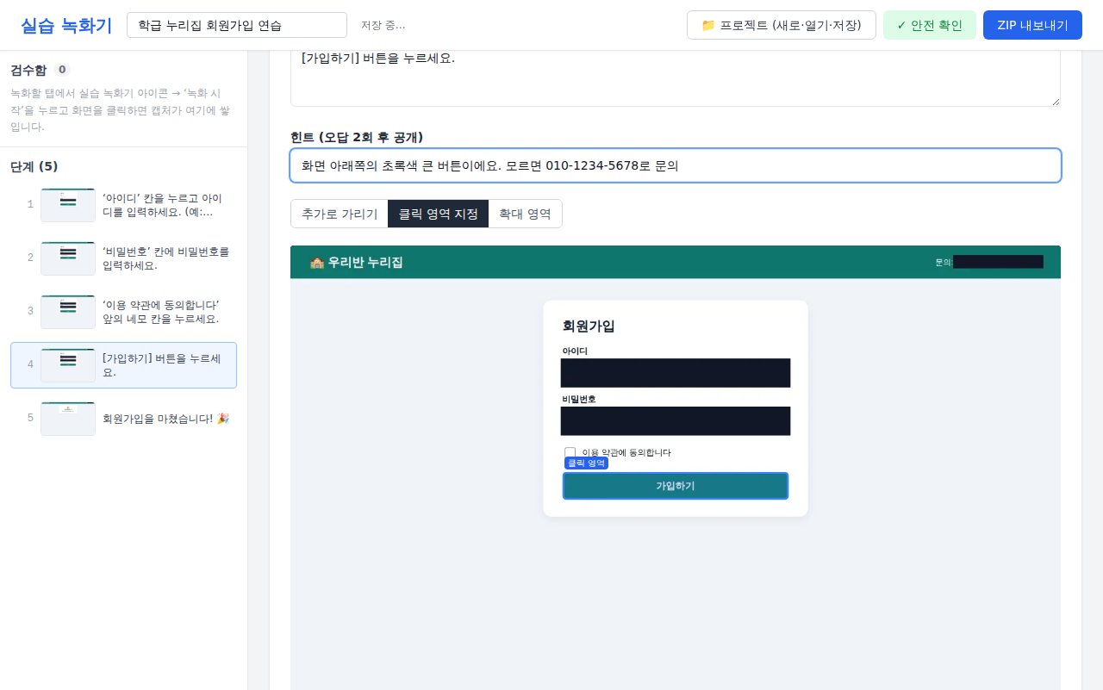Screen dimensions: 1103x690
Task: Focus the 힌트 input field
Action: (x=676, y=165)
